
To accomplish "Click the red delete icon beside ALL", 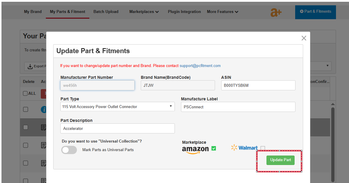I will 44,94.
